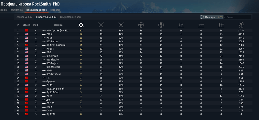Image resolution: width=259 pixels, height=120 pixels.
Task: Sort by the lightbulb research points icon
Action: [x=241, y=25]
